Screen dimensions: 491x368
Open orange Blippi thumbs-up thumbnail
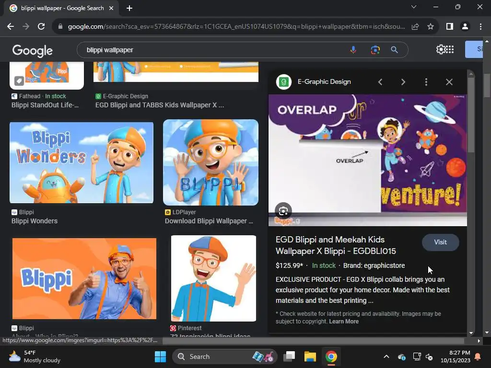84,278
